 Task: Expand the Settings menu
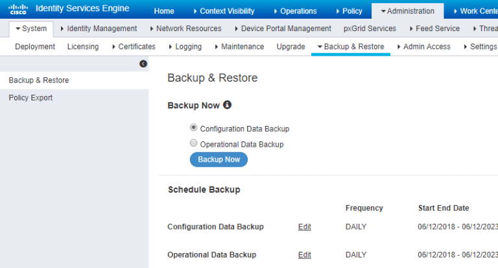pos(480,47)
